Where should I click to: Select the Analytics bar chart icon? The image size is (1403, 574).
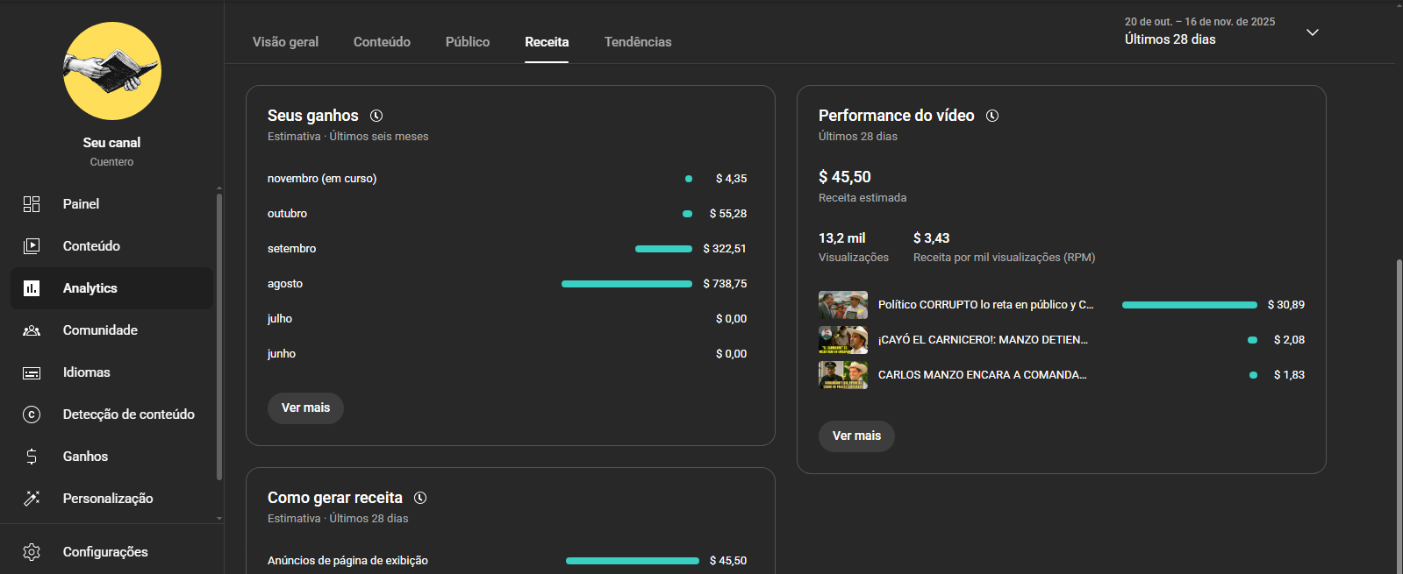click(x=32, y=288)
